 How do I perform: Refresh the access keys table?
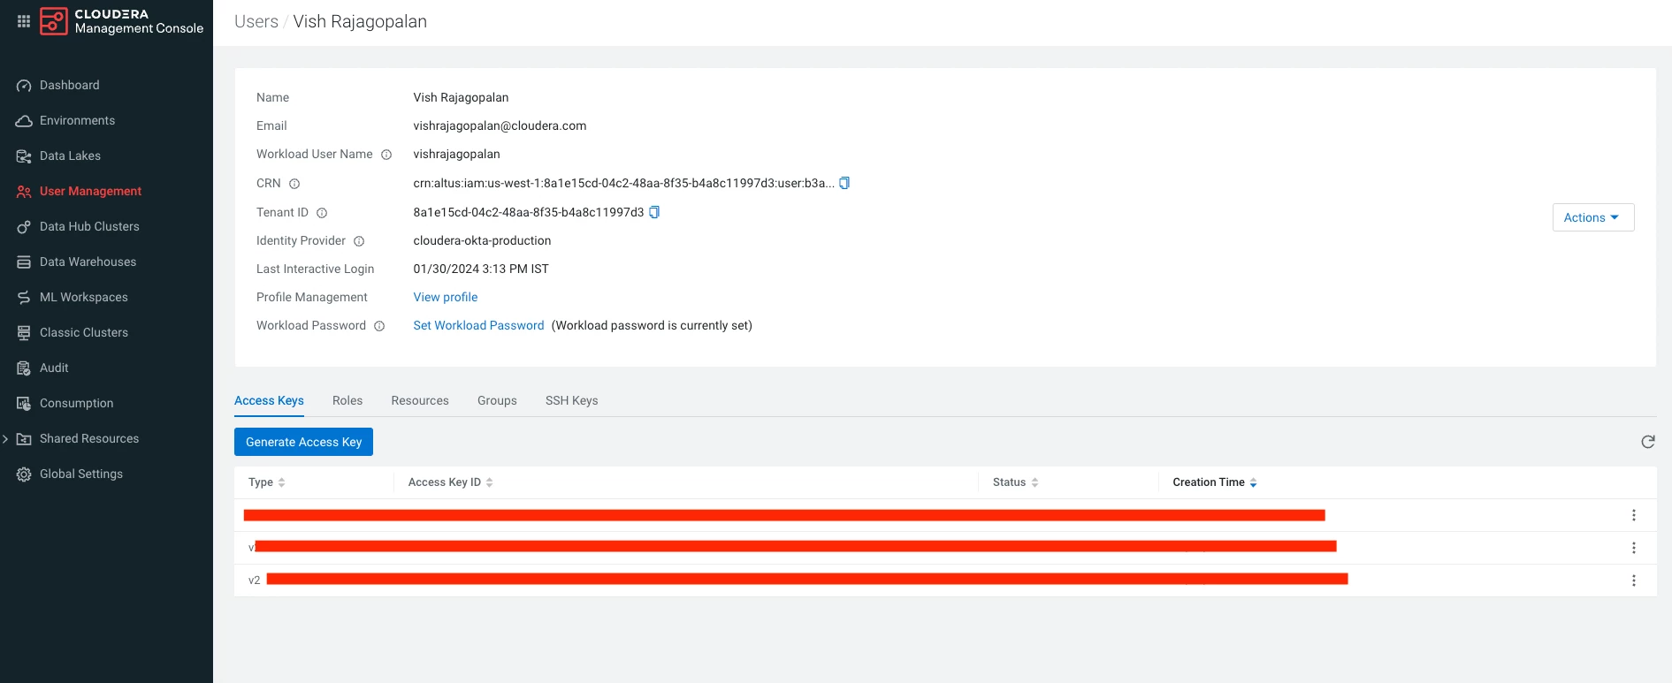click(x=1648, y=442)
